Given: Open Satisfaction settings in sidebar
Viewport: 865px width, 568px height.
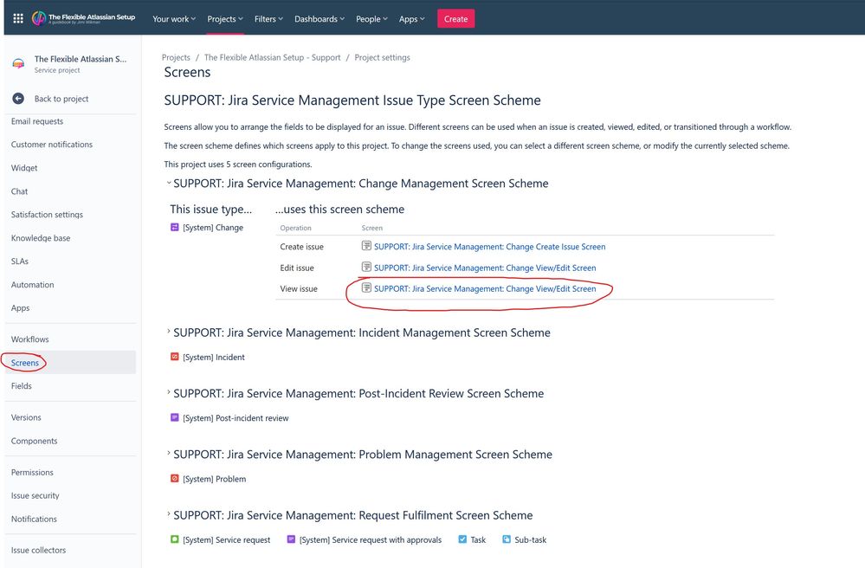Looking at the screenshot, I should pos(47,215).
